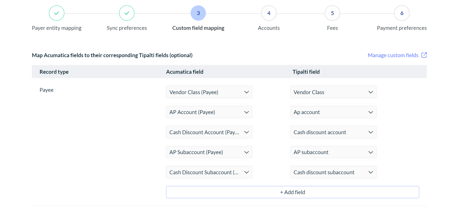
Task: Click the Payee record type label
Action: click(x=46, y=90)
